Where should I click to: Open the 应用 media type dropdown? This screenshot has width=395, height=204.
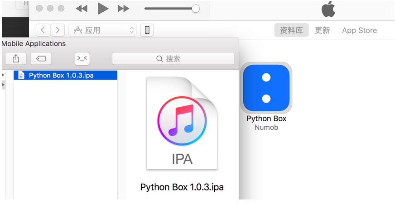[x=102, y=30]
